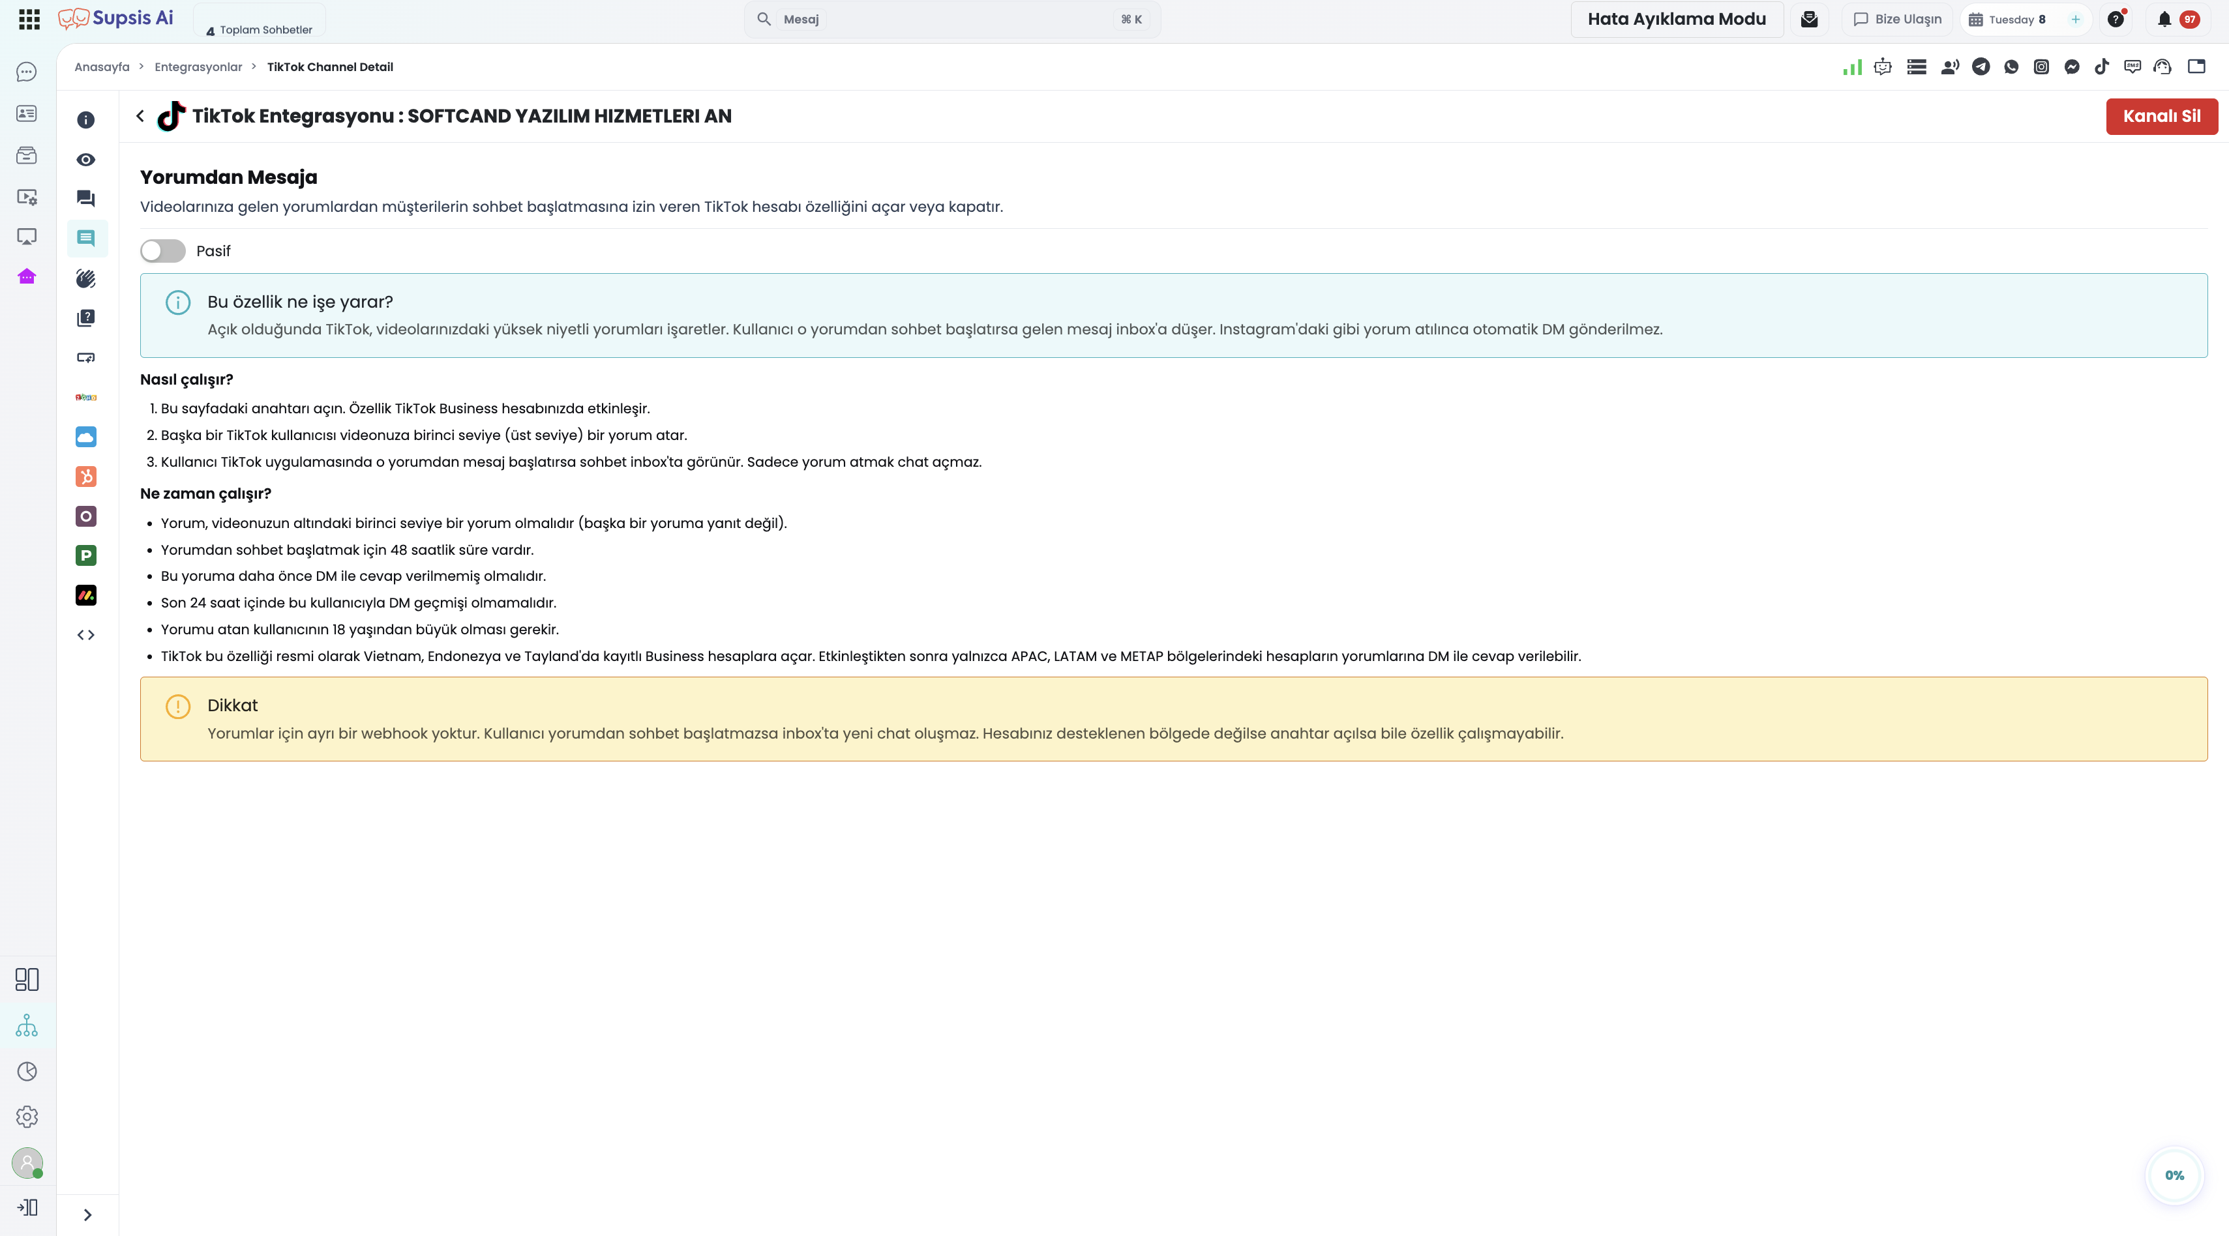Toggle the Pasif comment-to-message switch

coord(162,251)
